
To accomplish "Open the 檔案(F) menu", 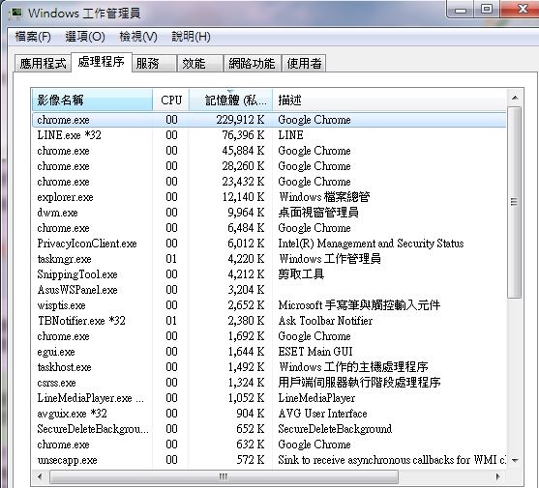I will click(33, 37).
